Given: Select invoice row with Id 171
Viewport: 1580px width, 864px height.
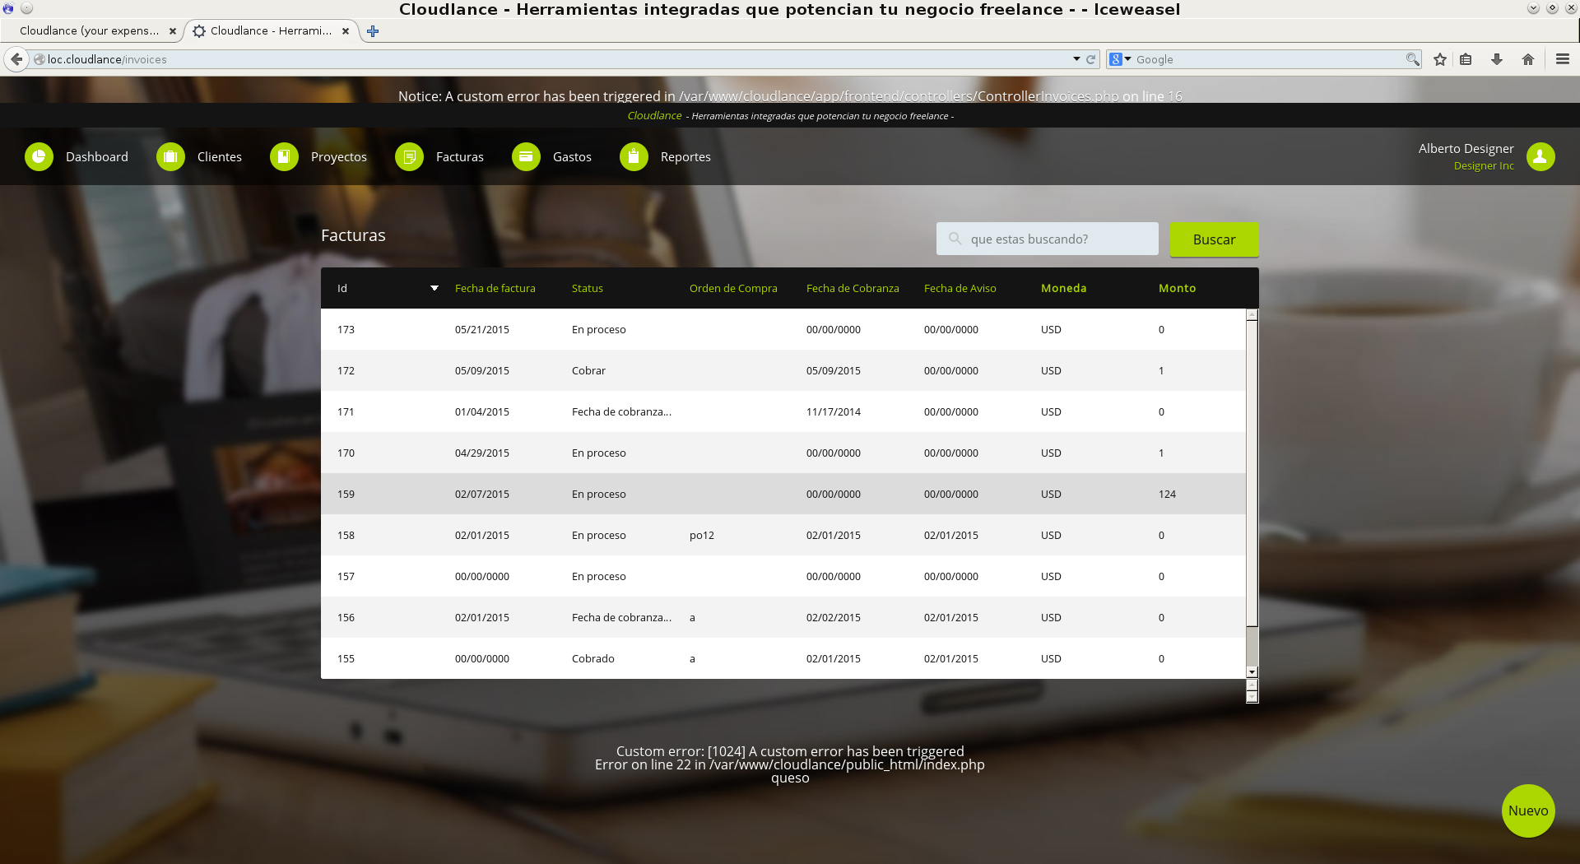Looking at the screenshot, I should pos(783,411).
